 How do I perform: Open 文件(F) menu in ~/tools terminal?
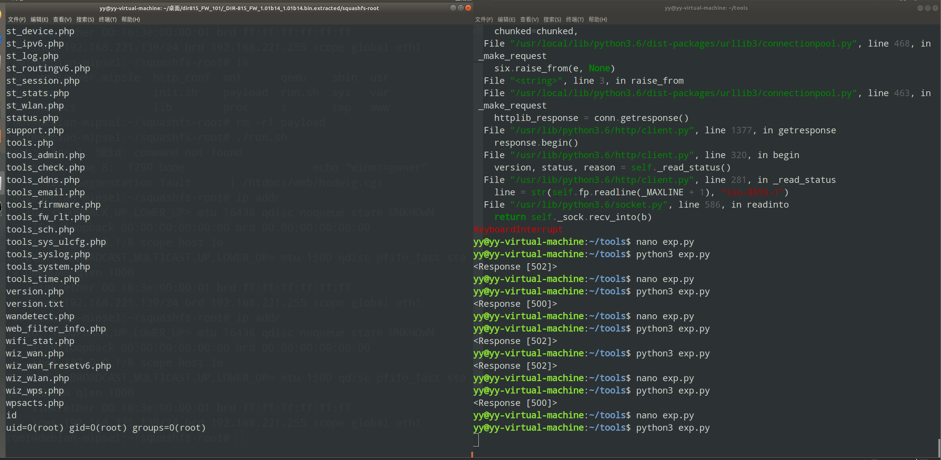click(484, 20)
